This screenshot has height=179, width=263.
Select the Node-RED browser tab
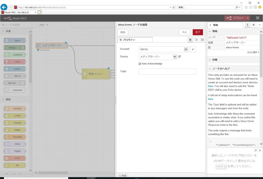tap(19, 12)
